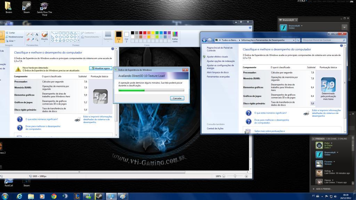Collapse the FRIENDS group in Steam
The image size is (356, 200).
[314, 139]
